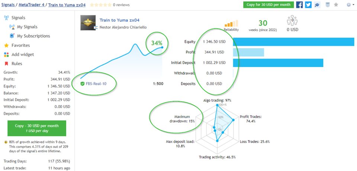
Task: Click the FBS-Real-10 broker link
Action: [96, 84]
